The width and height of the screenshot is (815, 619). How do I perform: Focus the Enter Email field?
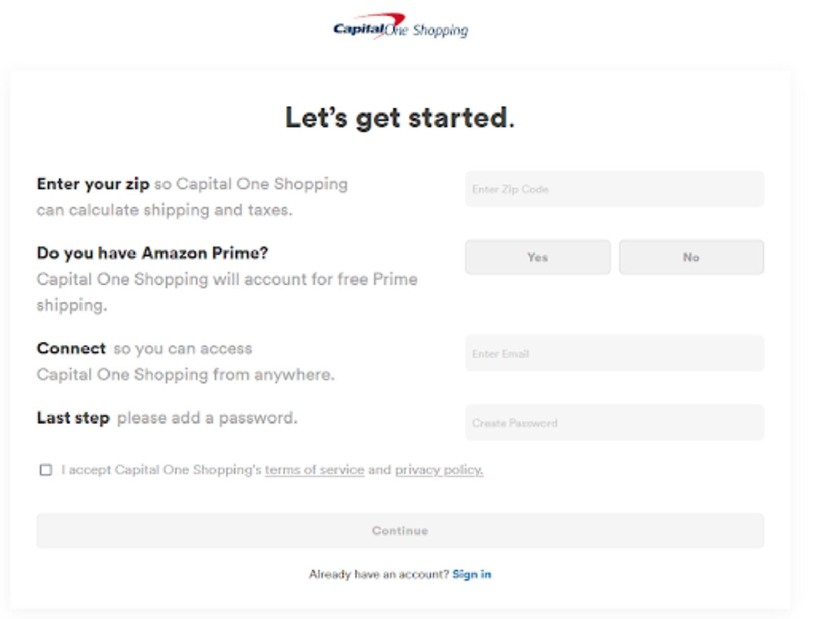[614, 353]
